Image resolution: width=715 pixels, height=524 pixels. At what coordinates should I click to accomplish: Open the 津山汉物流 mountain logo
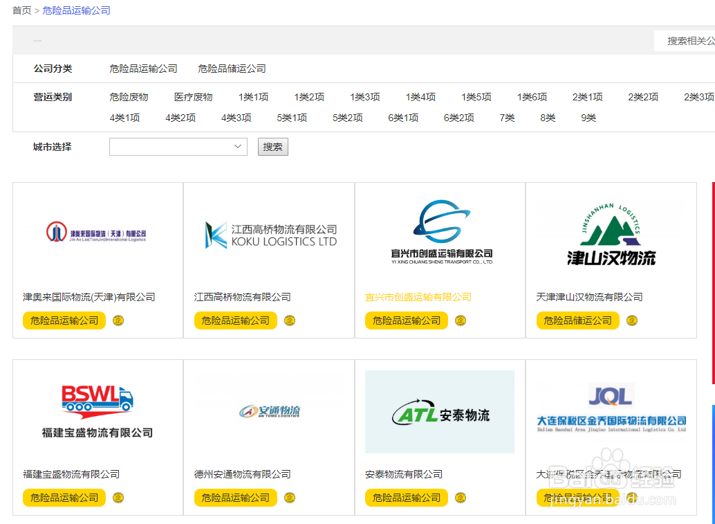click(x=611, y=234)
